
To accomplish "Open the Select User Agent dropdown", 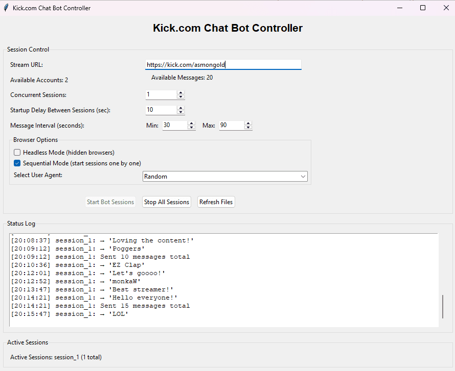I will pos(225,177).
